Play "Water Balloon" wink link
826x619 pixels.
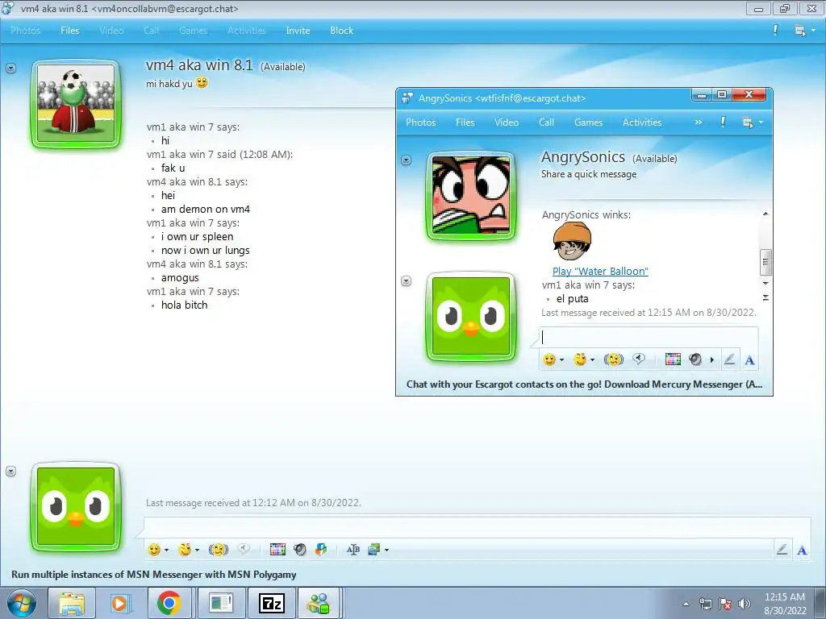tap(600, 271)
